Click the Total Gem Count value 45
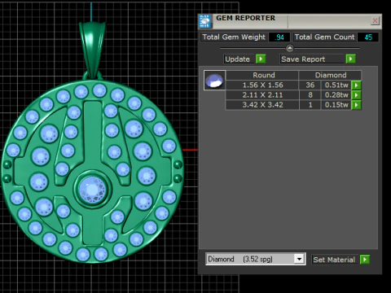This screenshot has height=293, width=391. pyautogui.click(x=368, y=37)
